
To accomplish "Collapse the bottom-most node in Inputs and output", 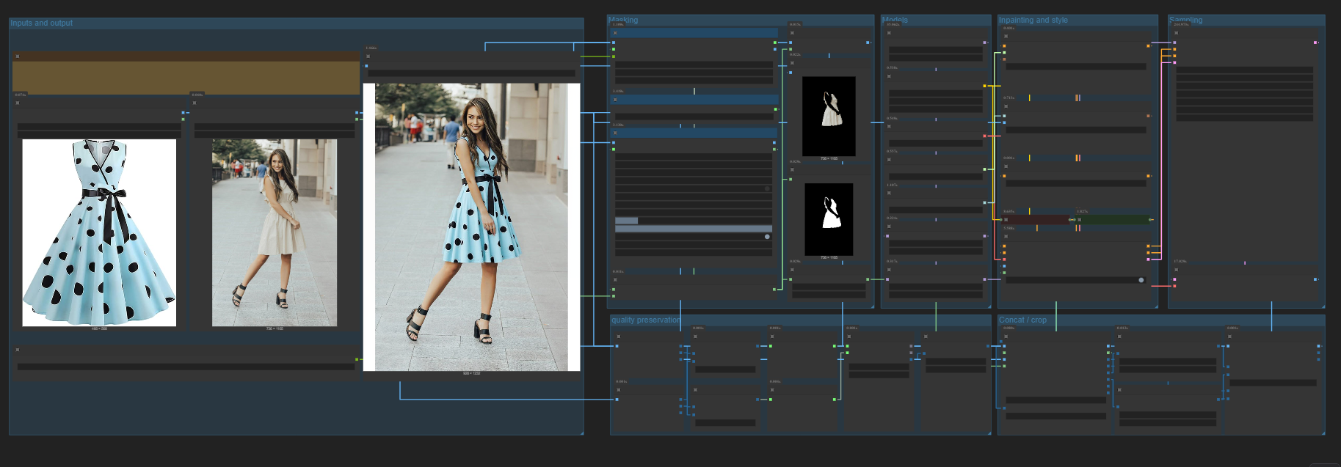I will [x=18, y=350].
